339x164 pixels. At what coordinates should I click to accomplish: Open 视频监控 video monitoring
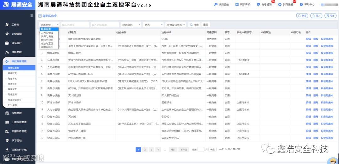coord(221,4)
